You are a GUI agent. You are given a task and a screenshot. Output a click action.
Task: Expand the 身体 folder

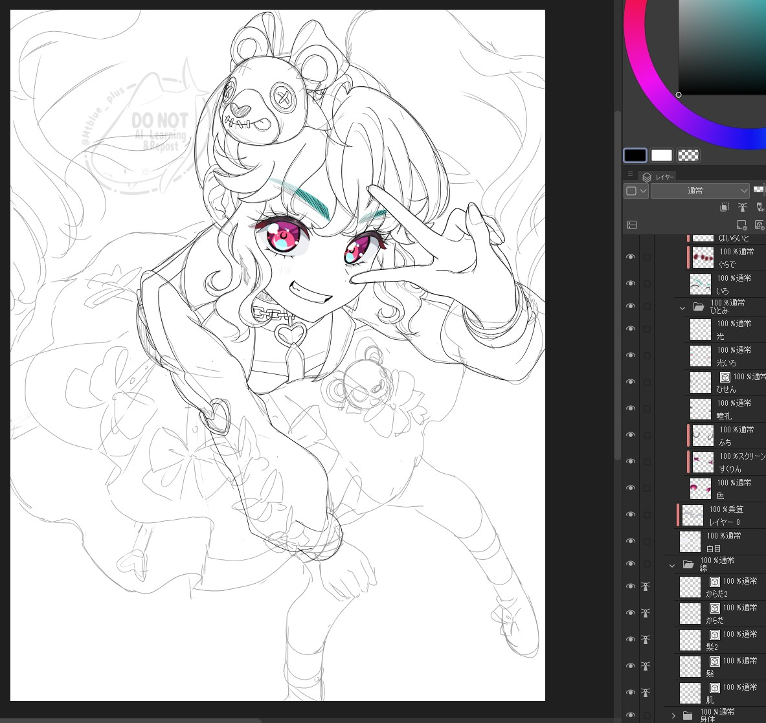coord(673,715)
